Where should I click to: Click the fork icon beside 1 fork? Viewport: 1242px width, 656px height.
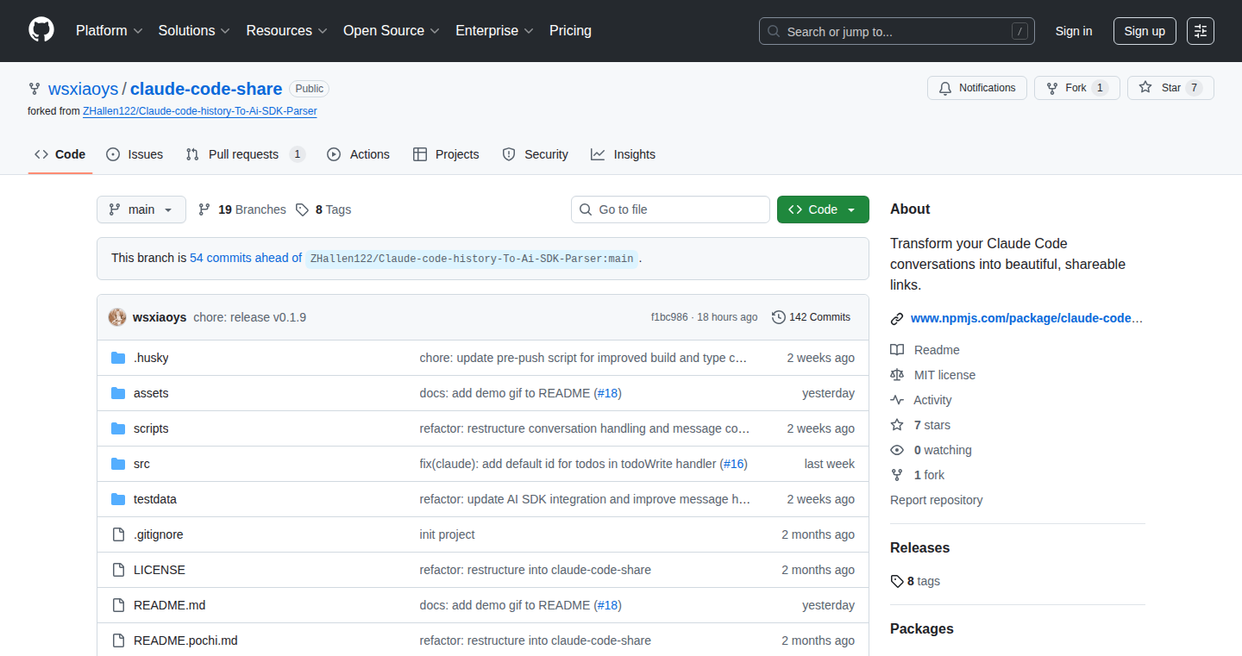pyautogui.click(x=897, y=475)
